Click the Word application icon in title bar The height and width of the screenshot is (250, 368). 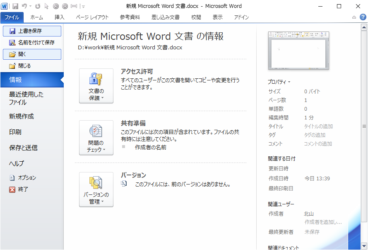coord(4,6)
